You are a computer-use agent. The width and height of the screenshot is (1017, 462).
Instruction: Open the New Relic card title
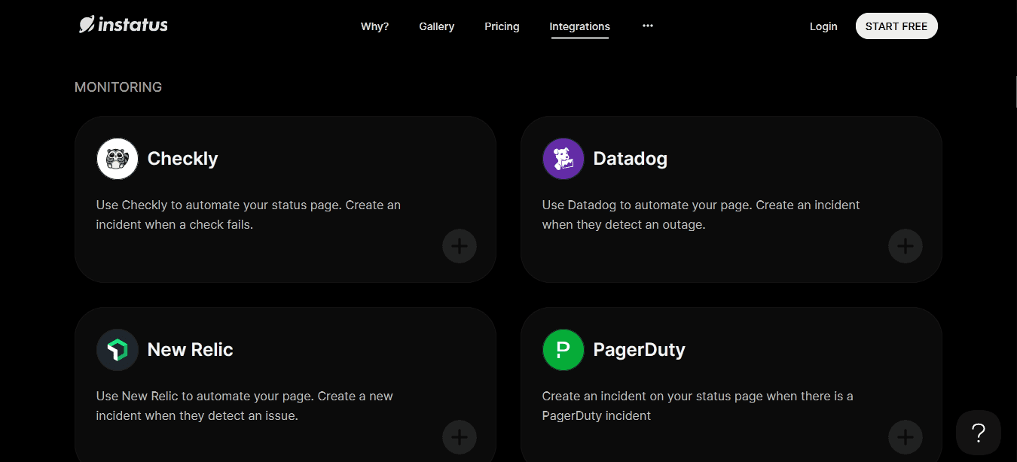pos(191,350)
